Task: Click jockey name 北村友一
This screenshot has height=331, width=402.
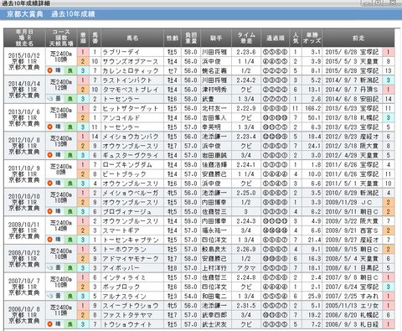Action: (x=214, y=108)
